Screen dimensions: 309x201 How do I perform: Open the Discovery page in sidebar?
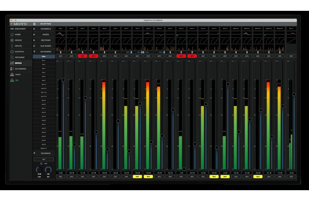coord(20,29)
